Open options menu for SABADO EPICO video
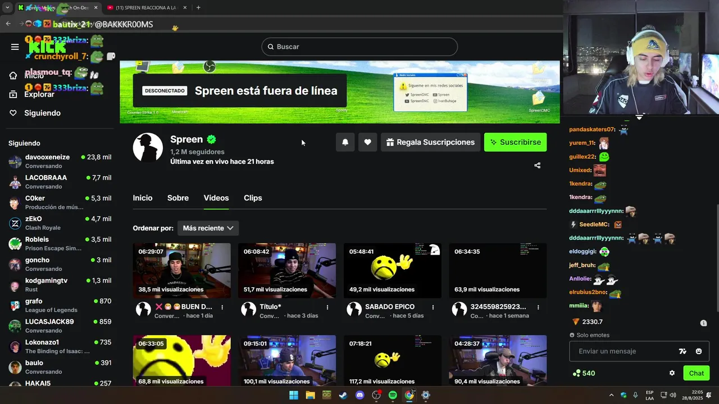The image size is (719, 404). [433, 307]
